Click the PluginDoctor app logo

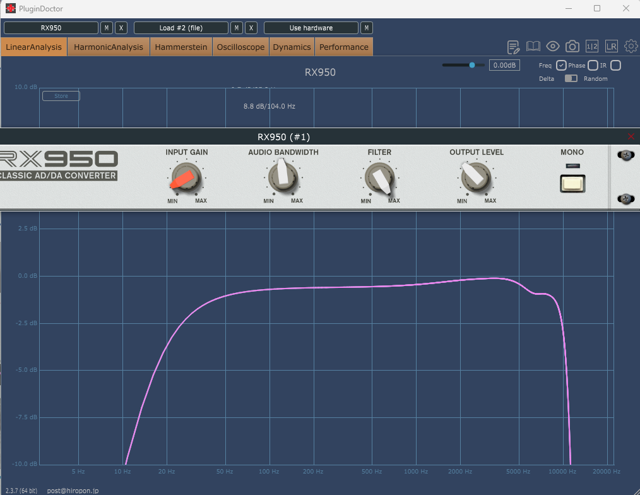10,8
